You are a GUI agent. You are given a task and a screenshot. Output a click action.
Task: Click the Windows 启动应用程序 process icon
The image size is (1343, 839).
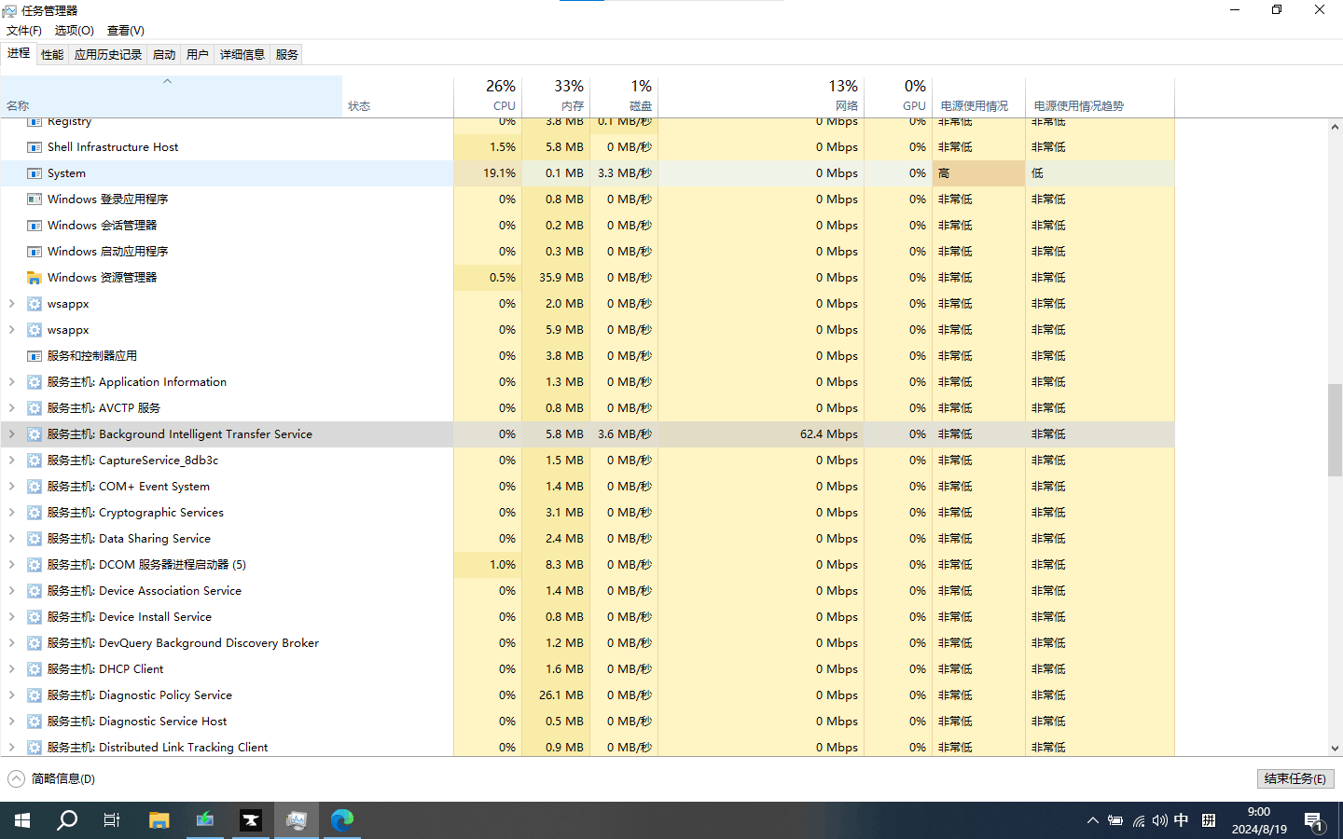tap(35, 252)
